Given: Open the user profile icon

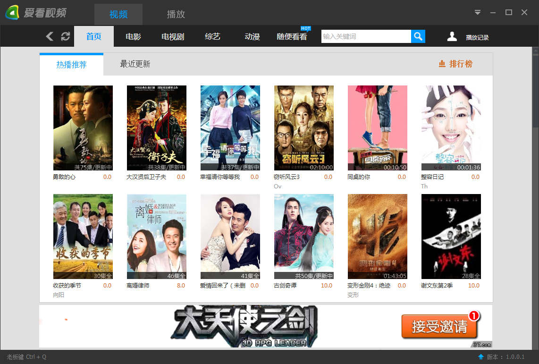Looking at the screenshot, I should [x=452, y=36].
